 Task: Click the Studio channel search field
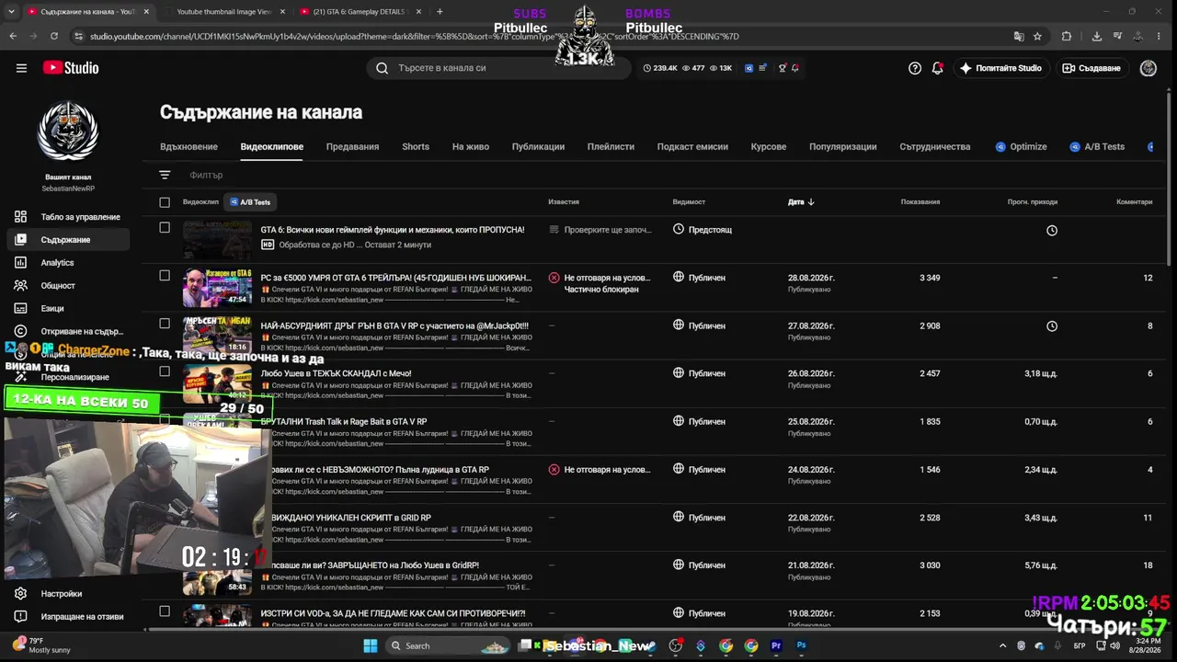click(499, 68)
